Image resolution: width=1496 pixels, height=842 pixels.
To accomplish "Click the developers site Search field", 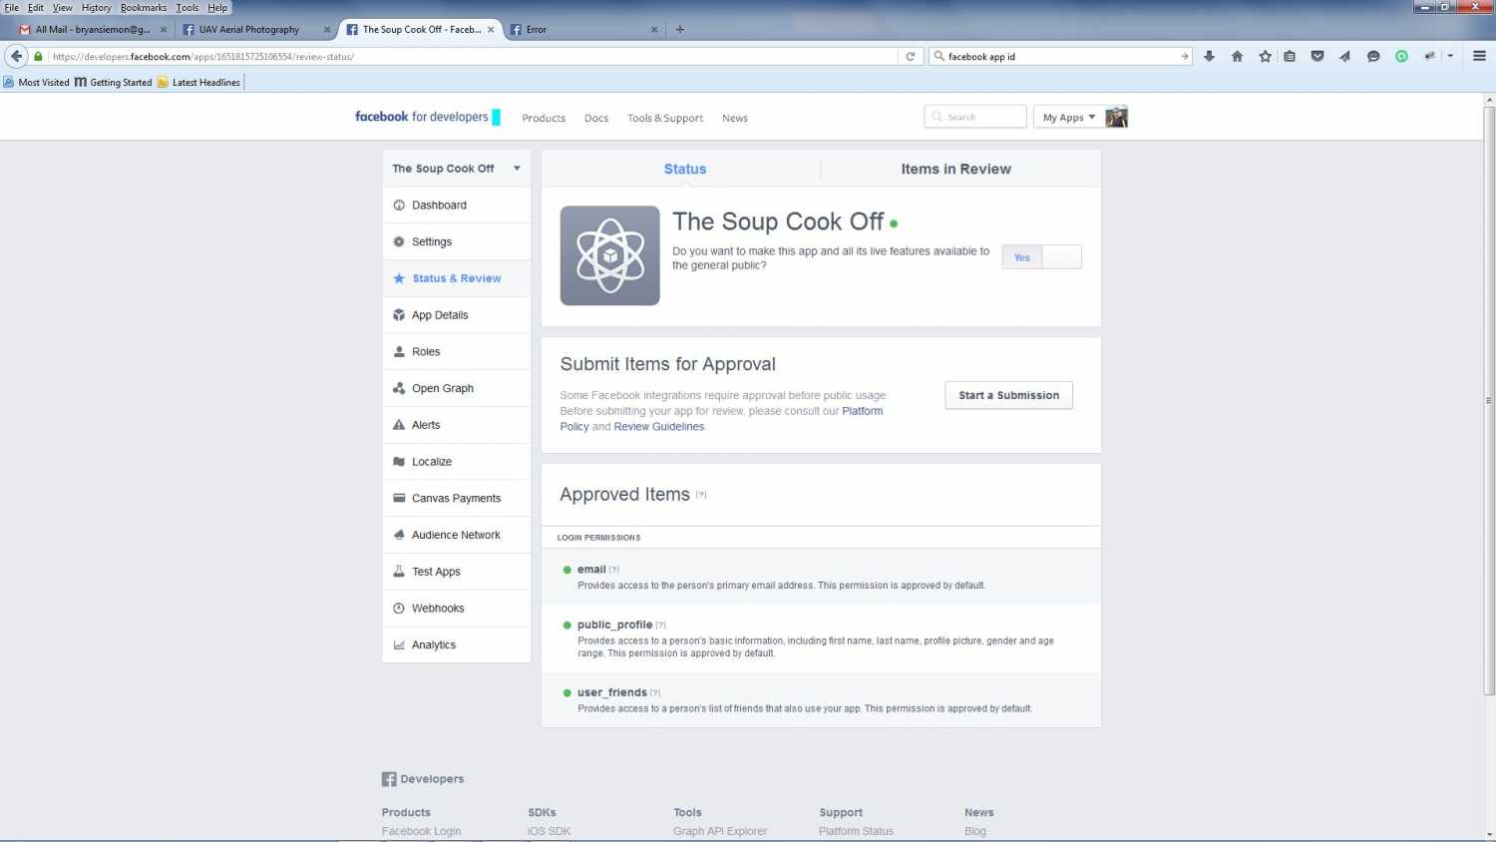I will (975, 117).
